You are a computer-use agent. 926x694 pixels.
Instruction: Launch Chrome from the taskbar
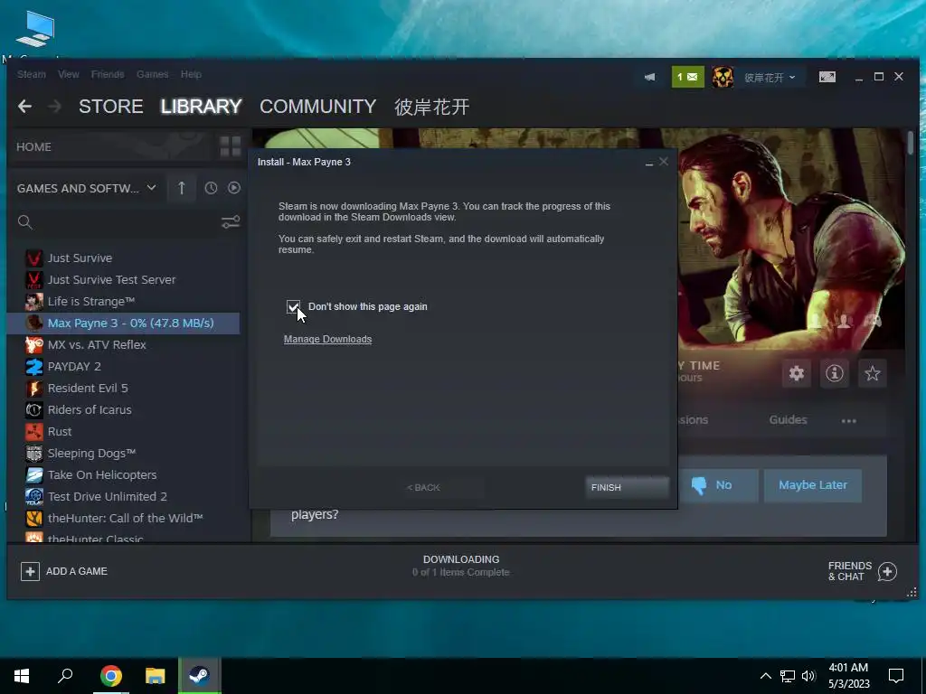coord(110,676)
